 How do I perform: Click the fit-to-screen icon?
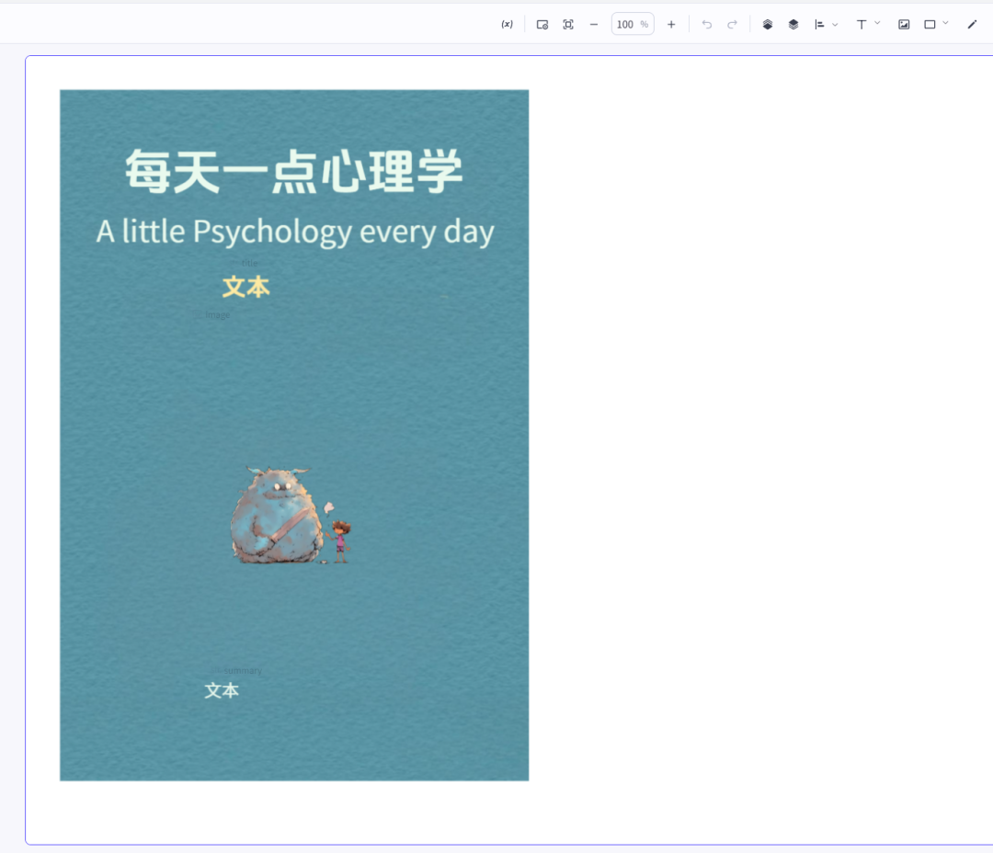(568, 24)
